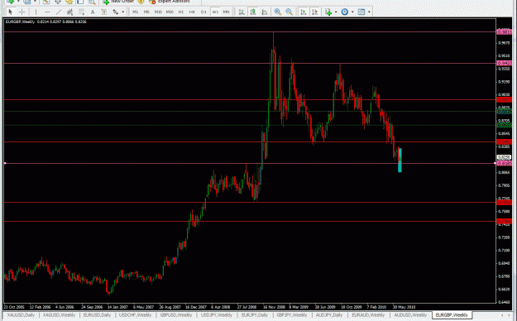Click the chart templates icon
This screenshot has height=321, width=517.
tap(361, 12)
